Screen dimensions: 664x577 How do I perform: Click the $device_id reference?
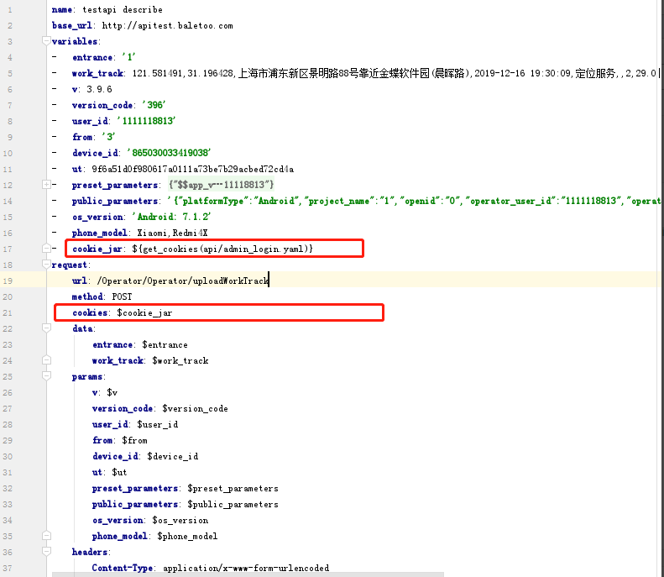172,456
